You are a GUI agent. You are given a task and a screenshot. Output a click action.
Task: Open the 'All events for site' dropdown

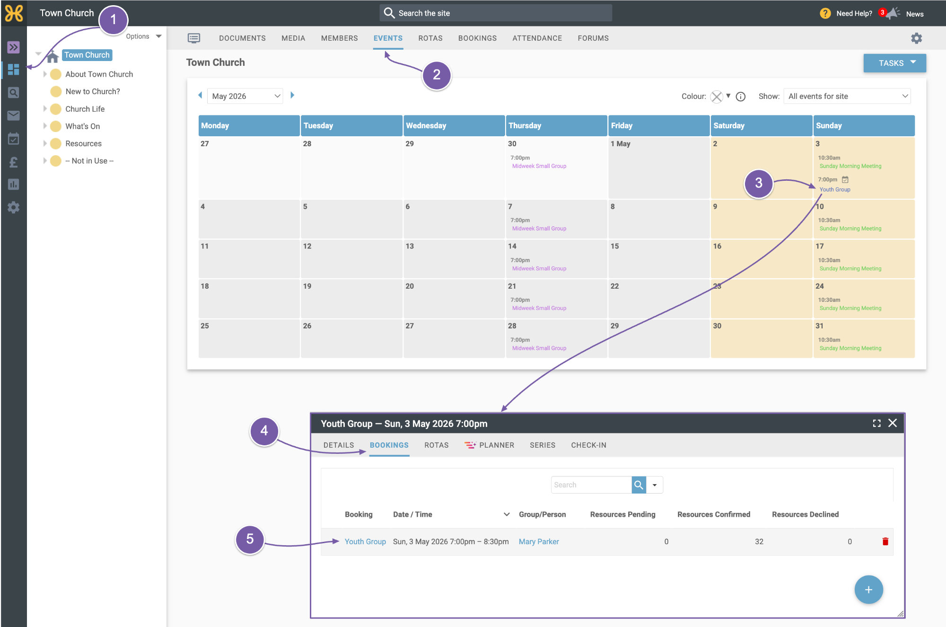click(x=847, y=96)
